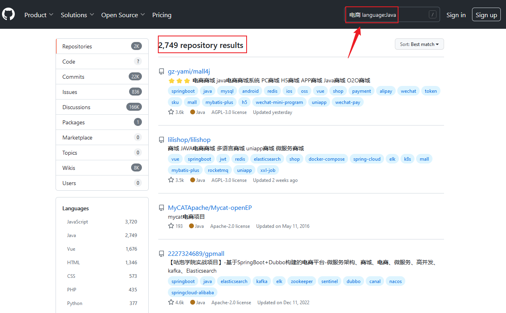Click the Sign up button
This screenshot has width=506, height=313.
486,15
